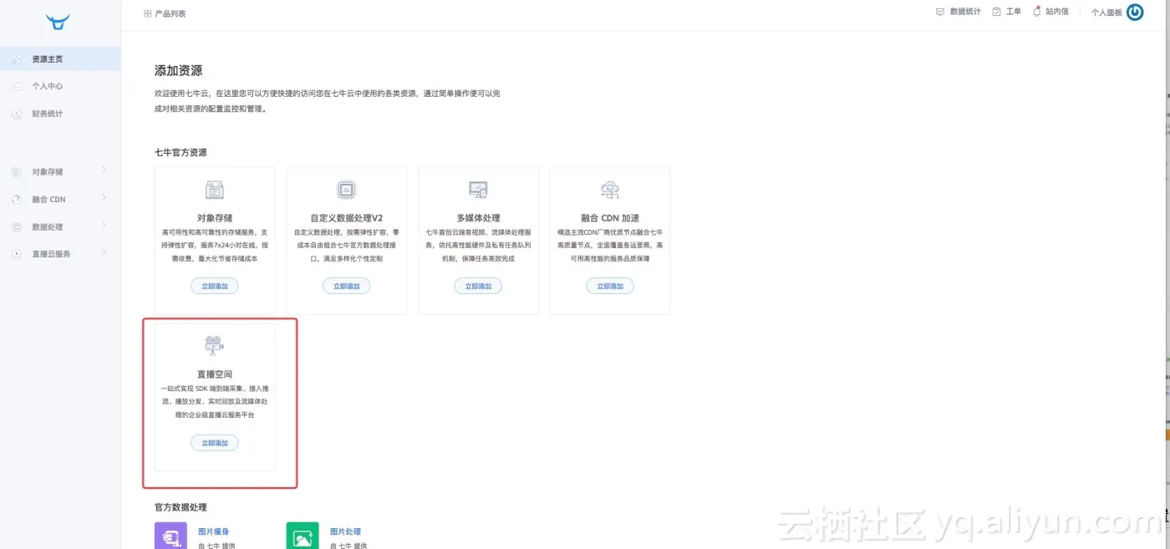Click the 数据统计 chart icon
The image size is (1170, 549).
940,12
